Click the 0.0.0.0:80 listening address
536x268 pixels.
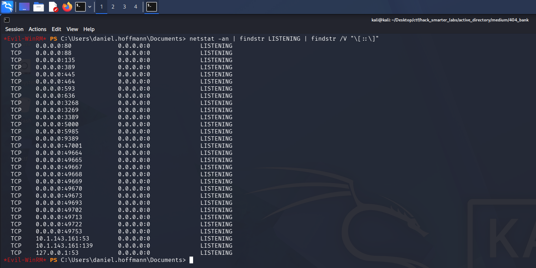point(54,46)
